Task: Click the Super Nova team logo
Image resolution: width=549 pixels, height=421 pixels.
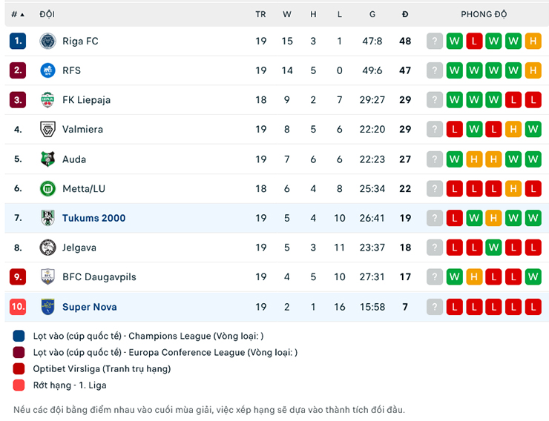Action: click(47, 306)
